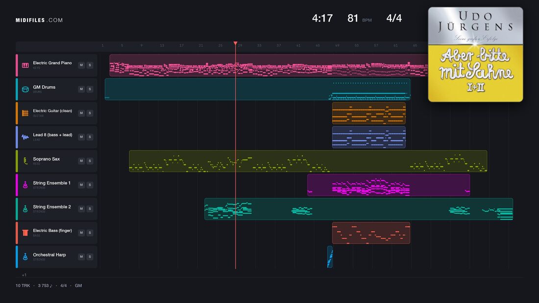Viewport: 539px width, 303px height.
Task: Mute the Orchestral Harp track
Action: (x=81, y=256)
